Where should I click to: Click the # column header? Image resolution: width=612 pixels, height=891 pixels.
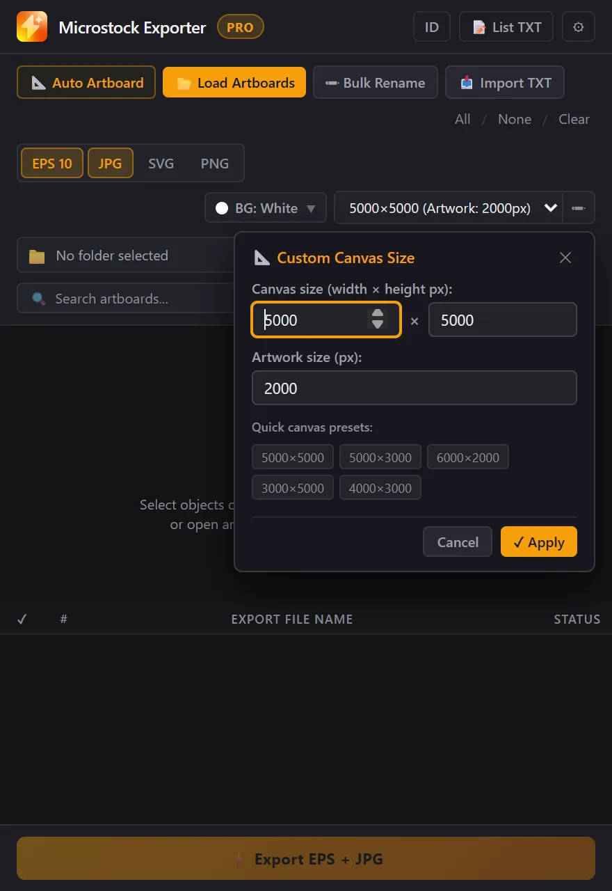63,619
